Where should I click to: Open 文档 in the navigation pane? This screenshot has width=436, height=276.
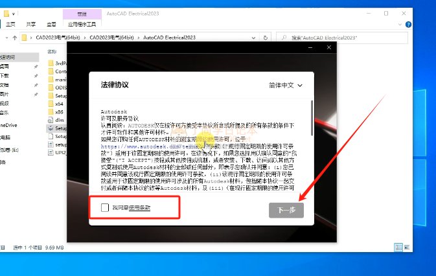pos(5,85)
